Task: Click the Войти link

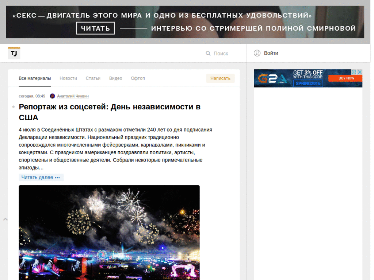Action: click(x=271, y=53)
